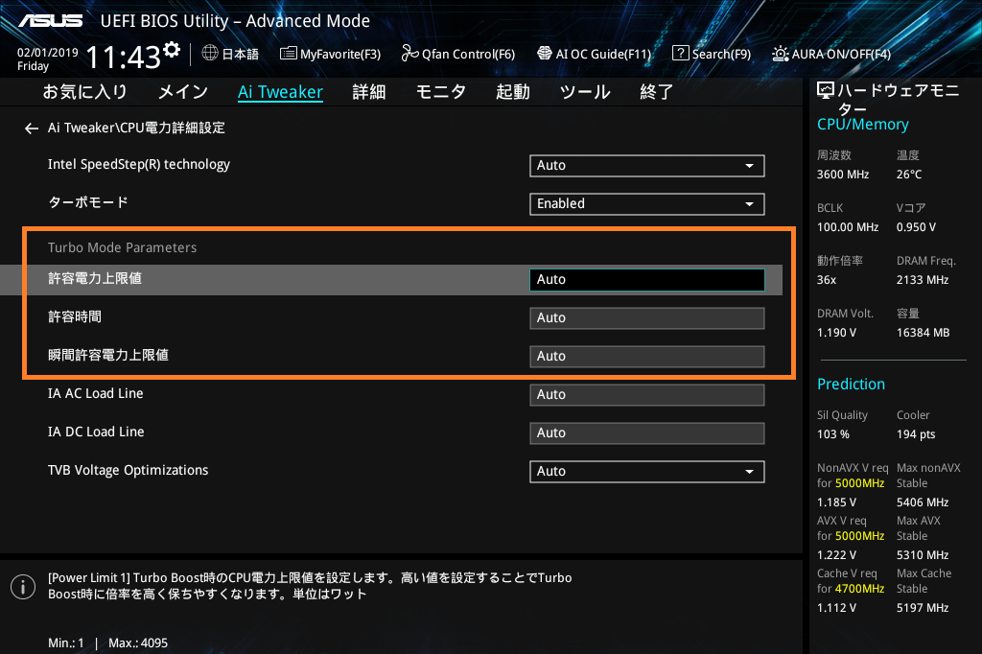
Task: Click the 5310 MHz Max AVX value
Action: (x=923, y=555)
